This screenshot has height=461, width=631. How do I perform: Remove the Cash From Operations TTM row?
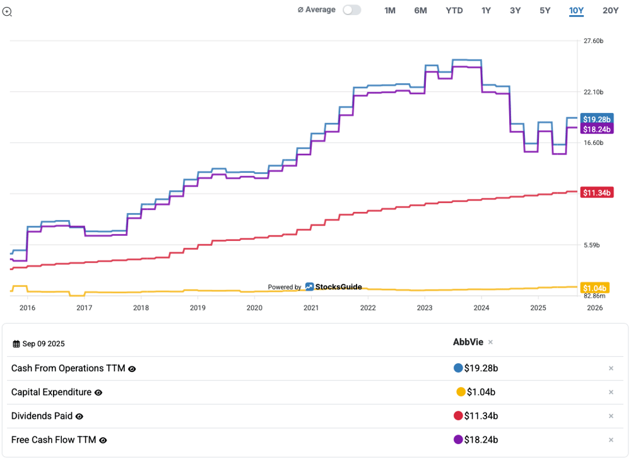click(x=611, y=368)
